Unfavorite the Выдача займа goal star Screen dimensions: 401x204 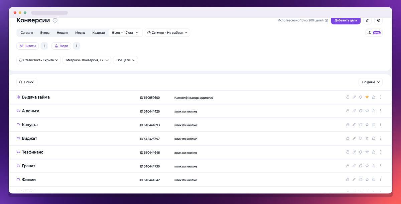(367, 97)
